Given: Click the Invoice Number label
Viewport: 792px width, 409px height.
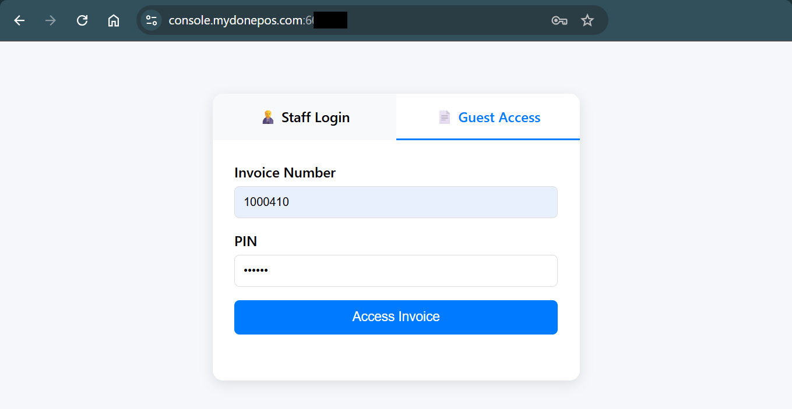Looking at the screenshot, I should tap(285, 173).
